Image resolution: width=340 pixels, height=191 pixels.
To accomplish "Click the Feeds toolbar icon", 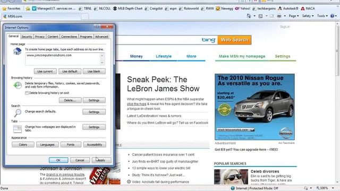I will (x=261, y=16).
